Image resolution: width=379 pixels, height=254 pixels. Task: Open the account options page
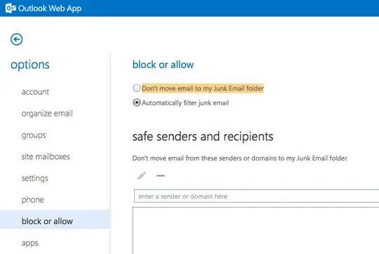35,92
